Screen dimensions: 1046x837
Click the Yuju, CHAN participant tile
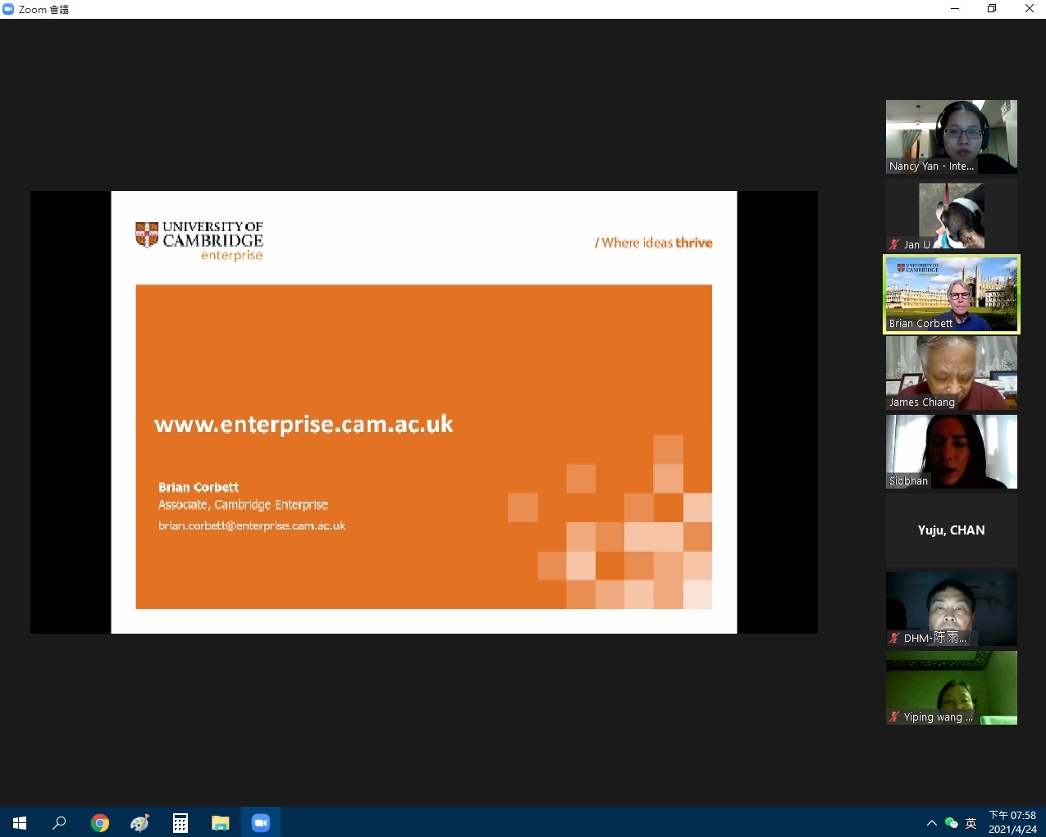pos(951,530)
